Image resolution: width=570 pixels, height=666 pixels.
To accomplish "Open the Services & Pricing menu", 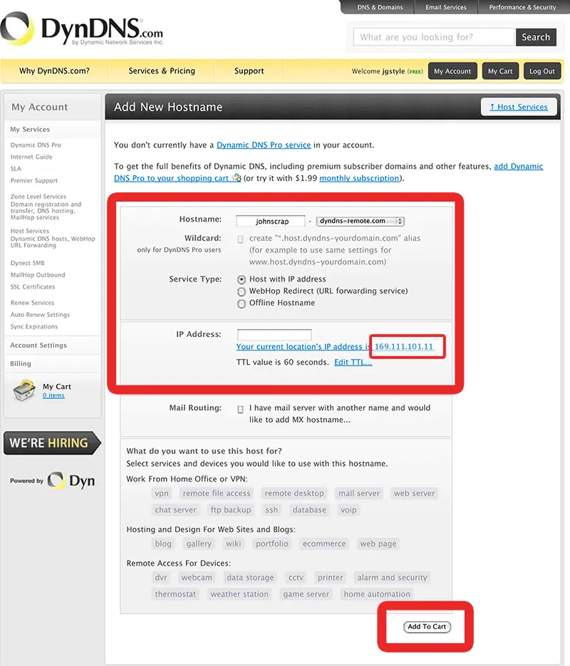I will [162, 71].
